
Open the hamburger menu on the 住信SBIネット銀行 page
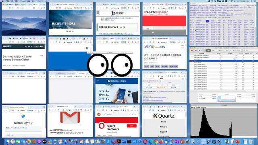(x=98, y=81)
